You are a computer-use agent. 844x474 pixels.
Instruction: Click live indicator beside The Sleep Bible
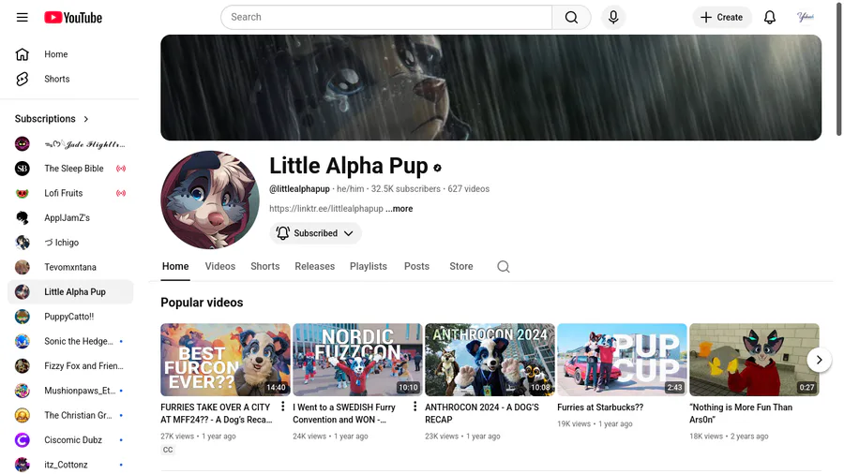[121, 169]
